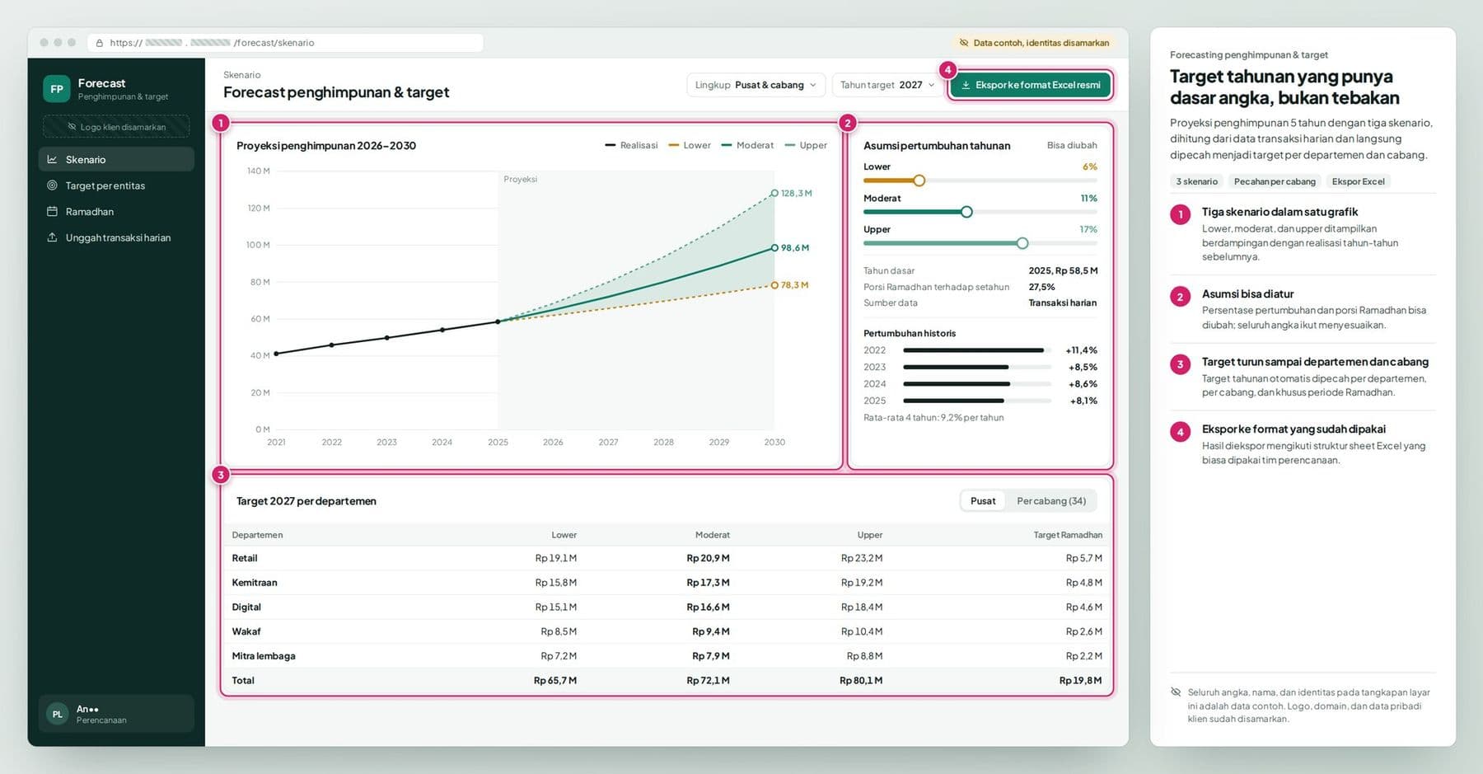Click the download icon on export button

coord(966,85)
